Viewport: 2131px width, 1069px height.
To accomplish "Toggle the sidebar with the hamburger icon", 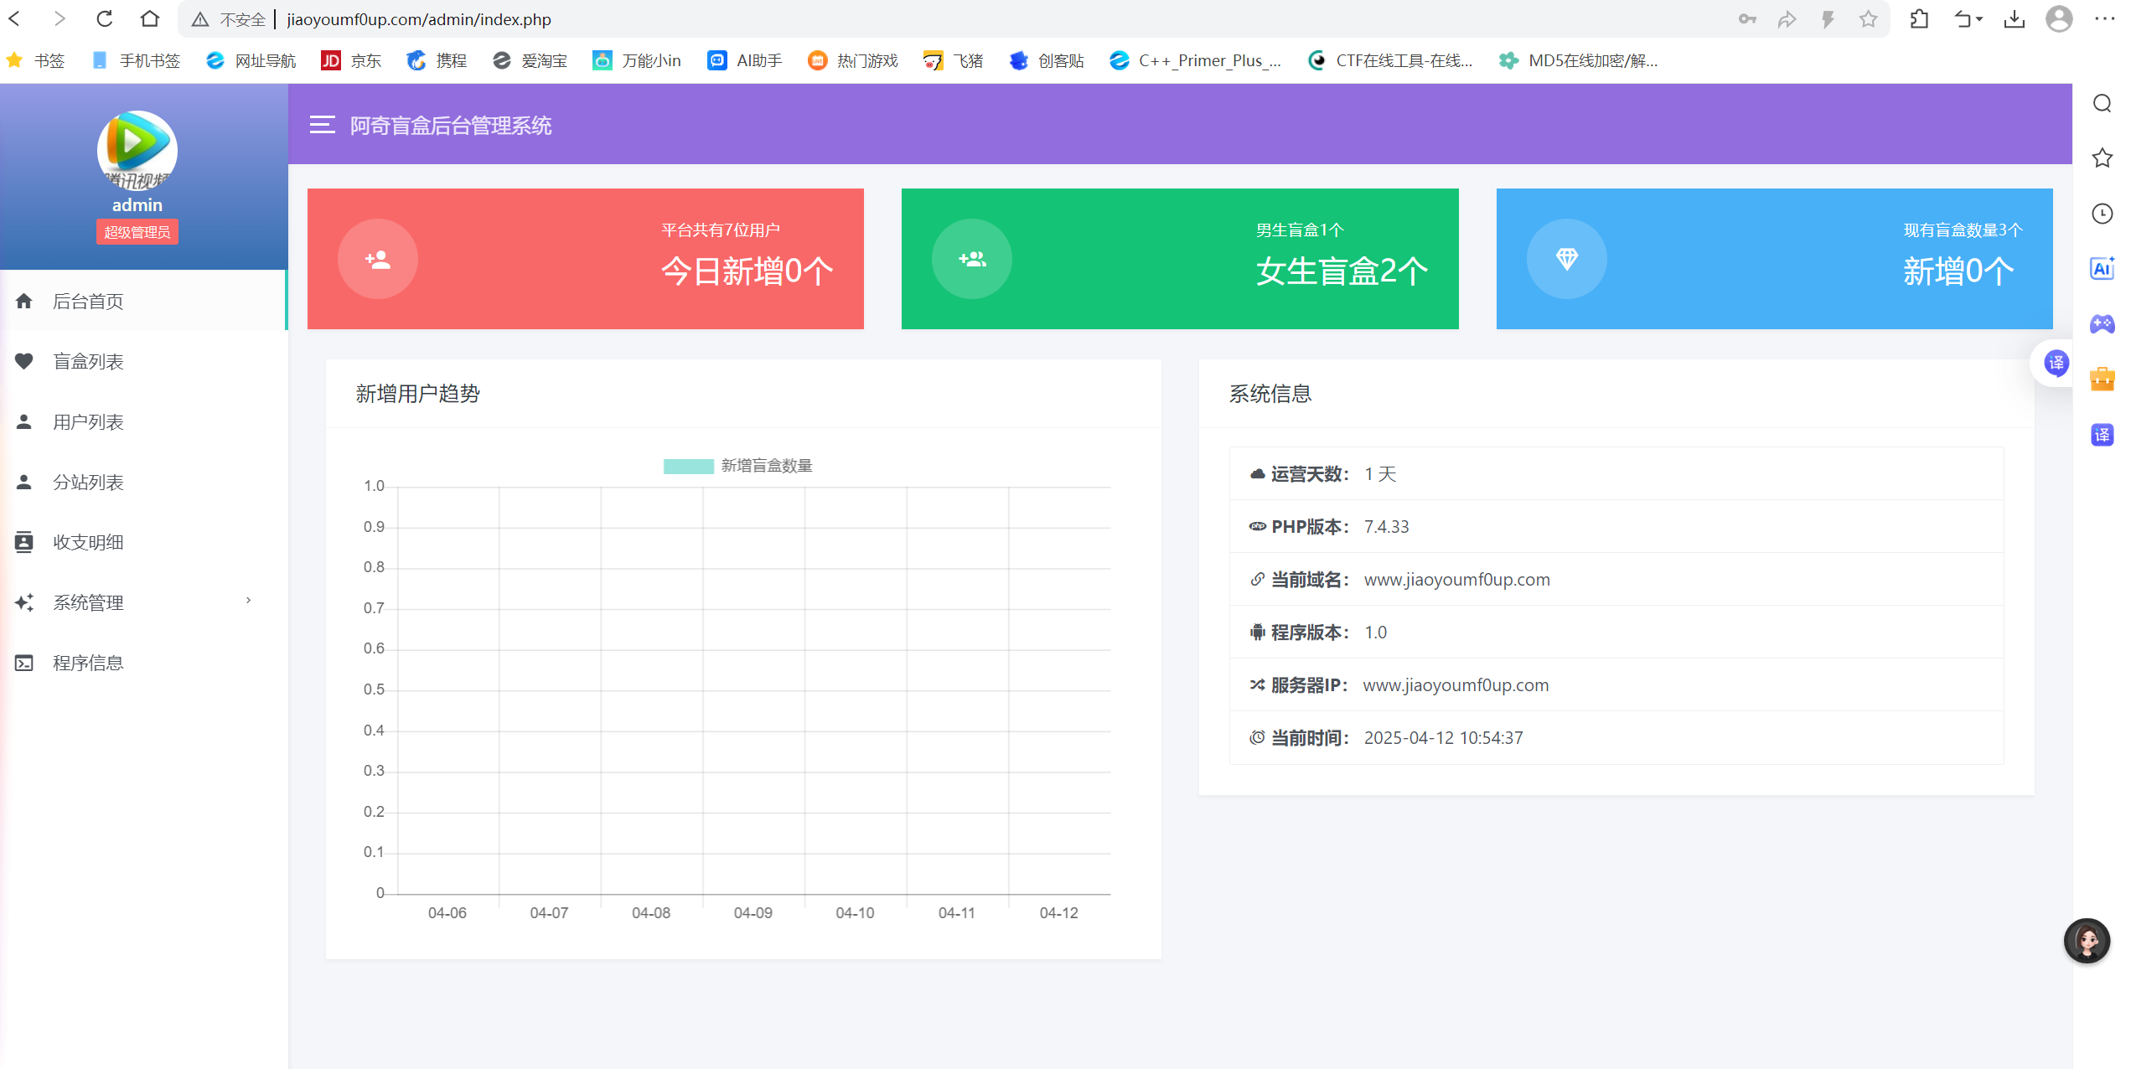I will pos(322,124).
